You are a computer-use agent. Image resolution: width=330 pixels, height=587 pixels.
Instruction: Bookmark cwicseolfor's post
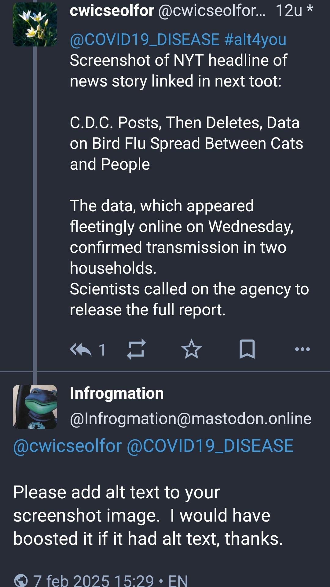tap(247, 349)
